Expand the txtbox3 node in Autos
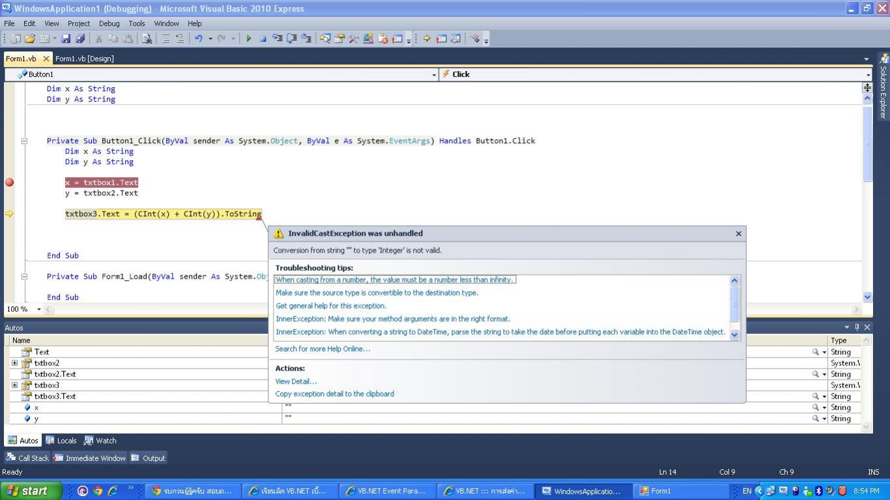890x500 pixels. point(14,385)
